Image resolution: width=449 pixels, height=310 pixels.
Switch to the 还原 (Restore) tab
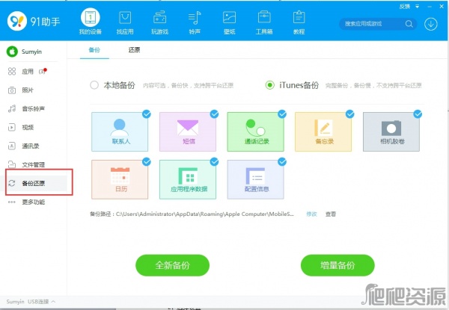point(134,50)
